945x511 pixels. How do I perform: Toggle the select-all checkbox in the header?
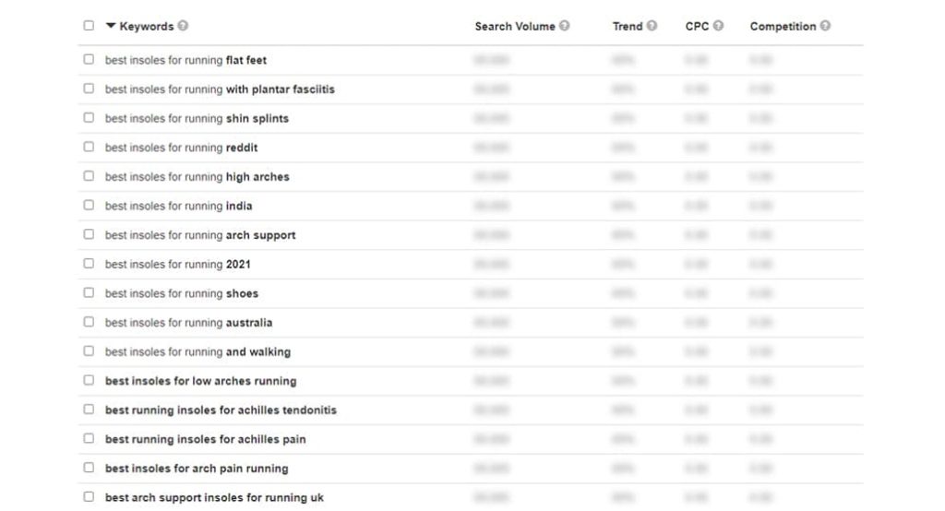tap(89, 25)
